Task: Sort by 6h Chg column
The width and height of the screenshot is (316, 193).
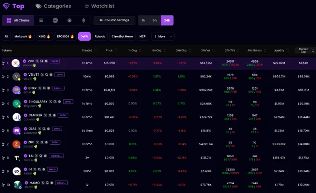Action: pyautogui.click(x=159, y=51)
